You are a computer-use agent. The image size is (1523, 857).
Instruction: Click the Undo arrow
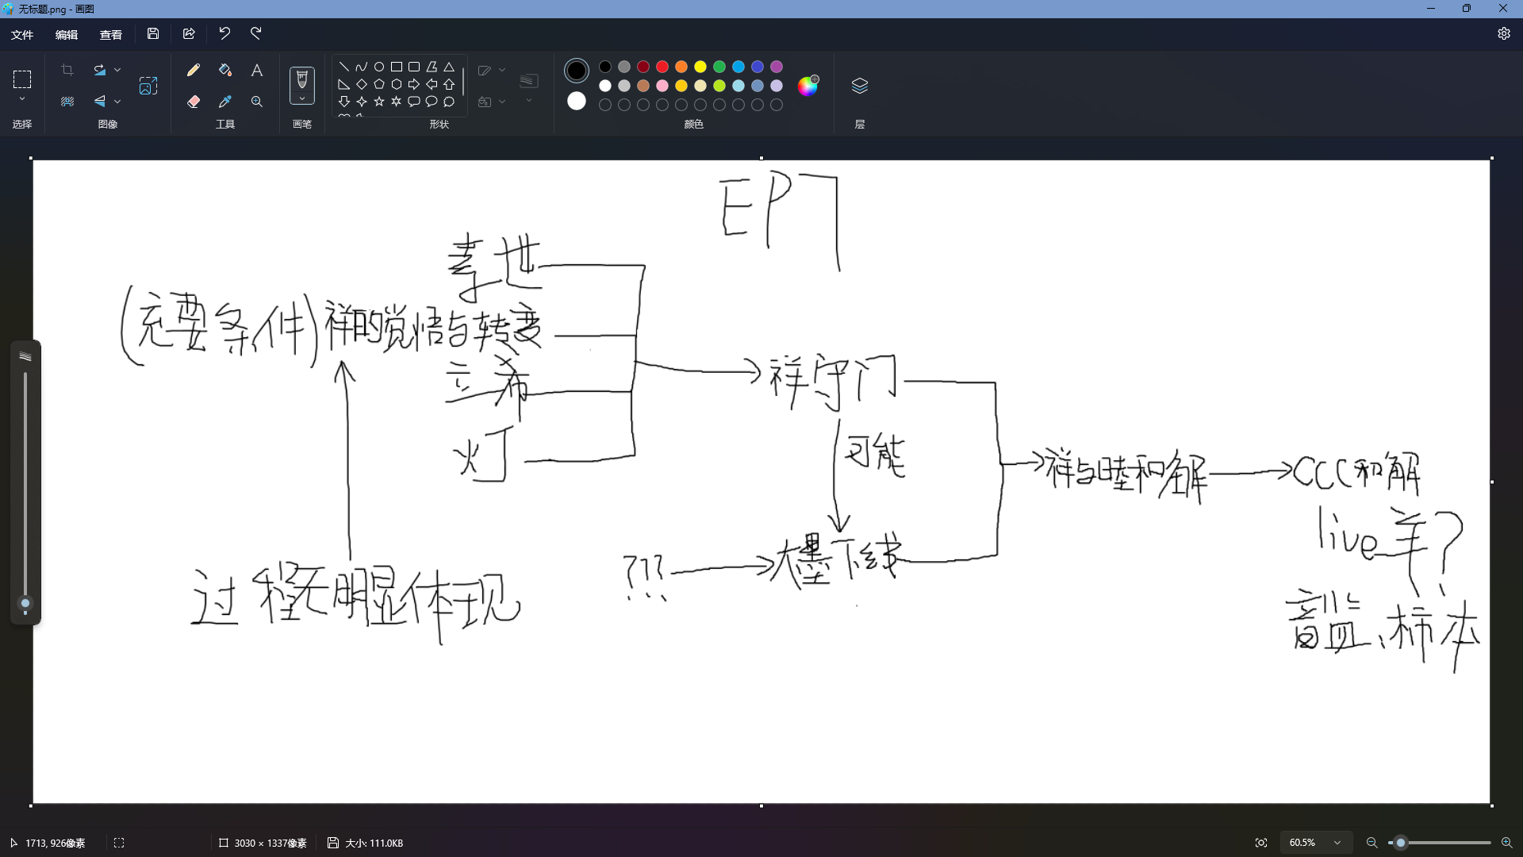click(224, 33)
